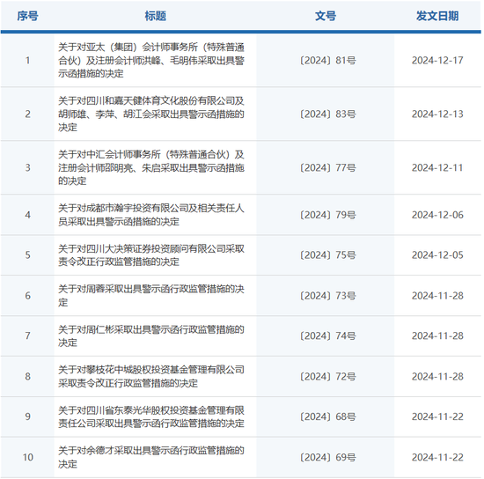Click date 2024-12-13
This screenshot has width=484, height=479.
437,114
